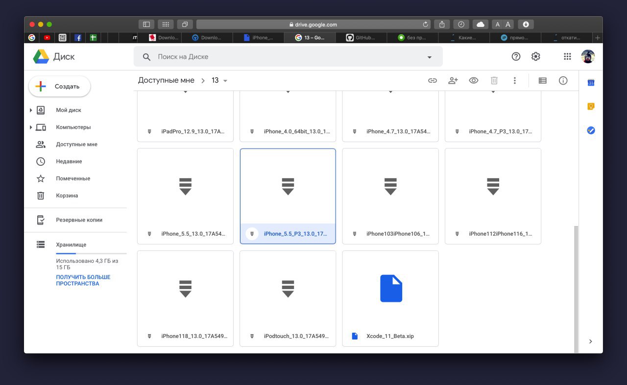Focus the Поиск на Диске search field

coord(288,57)
